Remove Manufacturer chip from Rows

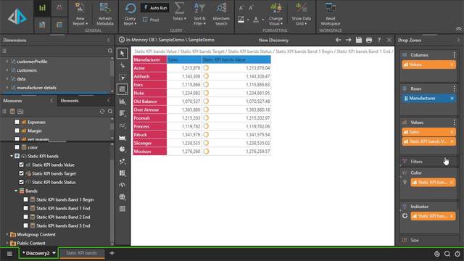point(452,99)
